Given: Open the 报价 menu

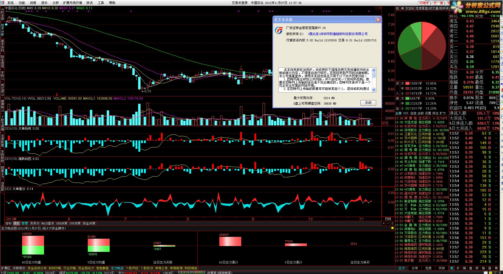Looking at the screenshot, I should [x=45, y=3].
